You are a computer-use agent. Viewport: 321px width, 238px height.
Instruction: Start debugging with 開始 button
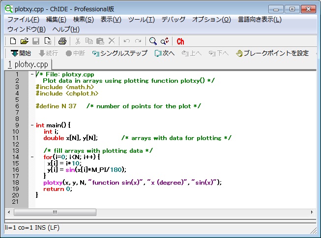[x=21, y=53]
